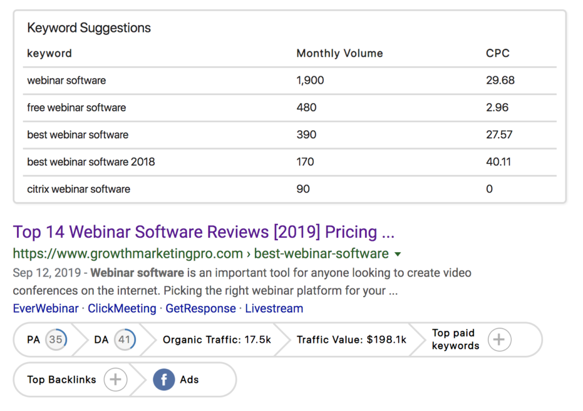Click the Keyword Suggestions heading

(89, 28)
